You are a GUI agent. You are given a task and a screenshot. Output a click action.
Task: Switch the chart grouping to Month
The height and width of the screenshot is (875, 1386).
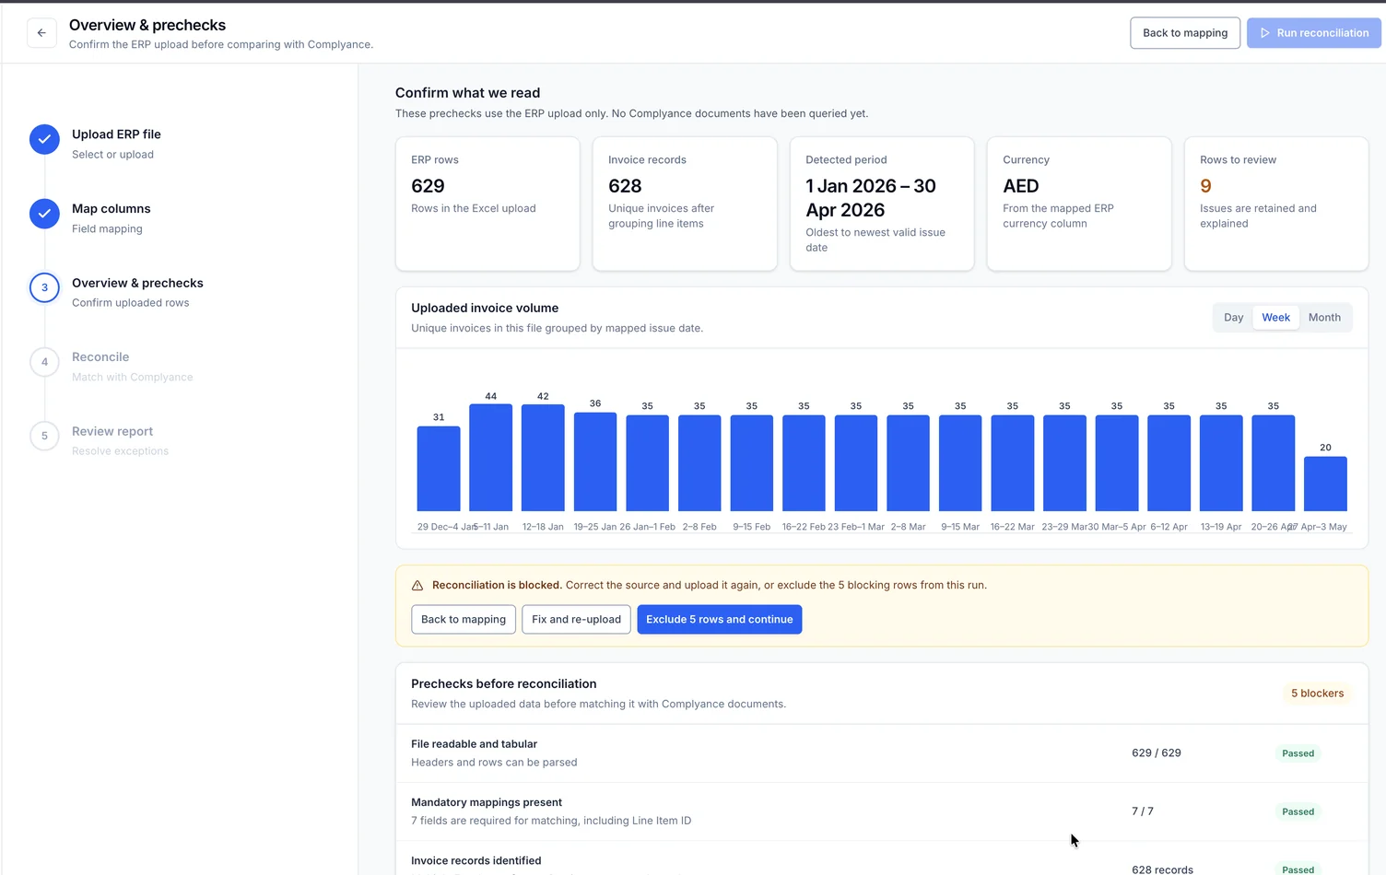pos(1324,318)
